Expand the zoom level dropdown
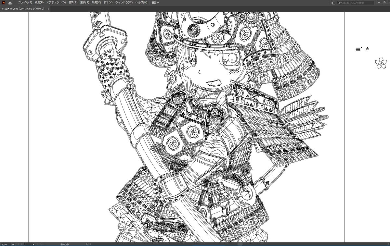Image resolution: width=390 pixels, height=246 pixels. (x=13, y=244)
